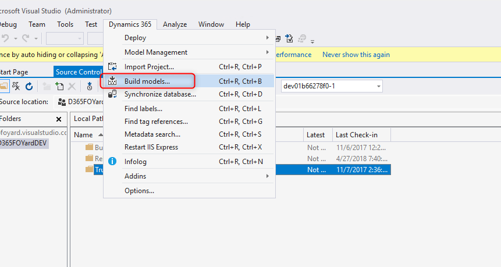This screenshot has width=501, height=267.
Task: Click the folder icon at toolbar's left edge
Action: coord(4,86)
